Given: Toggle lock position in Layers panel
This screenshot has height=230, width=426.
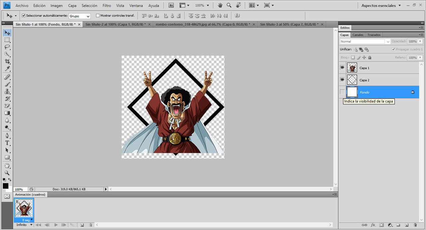Looking at the screenshot, I should (364, 57).
